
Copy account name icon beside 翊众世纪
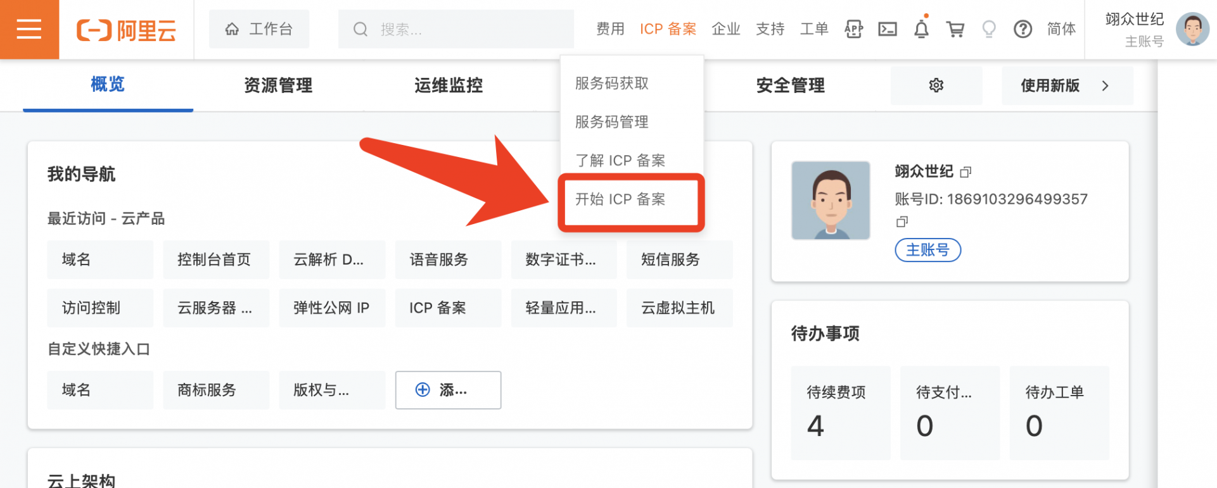(x=965, y=172)
